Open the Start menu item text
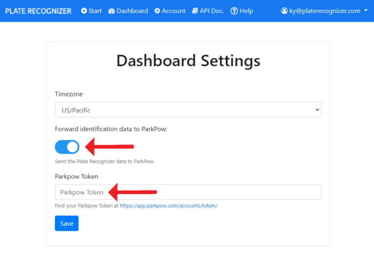Screen dimensions: 374x255 [x=95, y=11]
